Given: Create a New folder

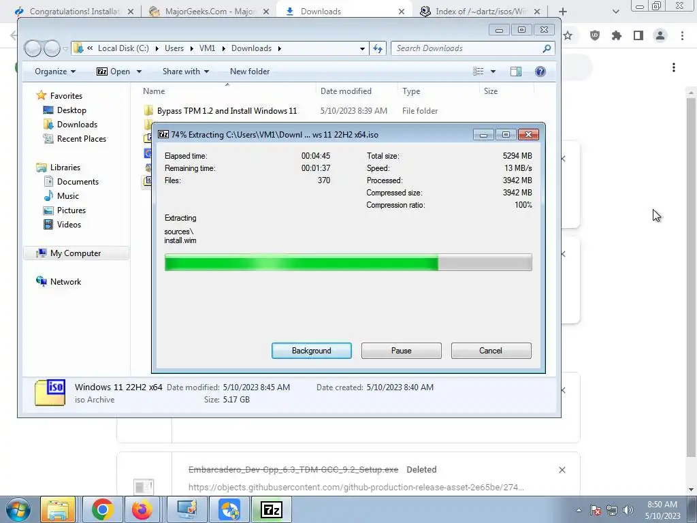Looking at the screenshot, I should pyautogui.click(x=249, y=72).
